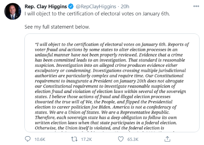The width and height of the screenshot is (204, 145).
Task: Like the tweet with the heart icon
Action: [121, 139]
